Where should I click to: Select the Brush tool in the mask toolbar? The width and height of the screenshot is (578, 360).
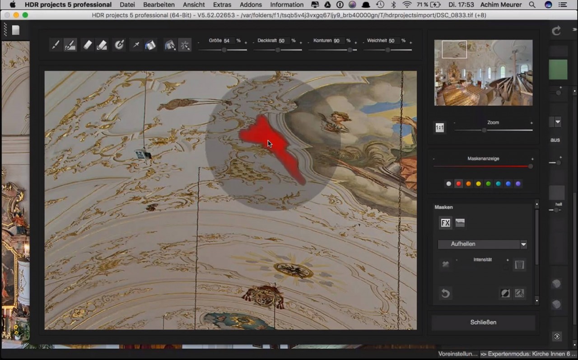(56, 45)
